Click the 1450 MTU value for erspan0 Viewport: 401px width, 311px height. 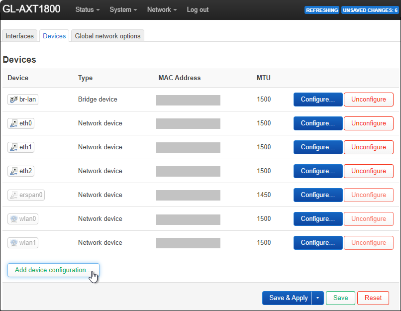tap(264, 195)
